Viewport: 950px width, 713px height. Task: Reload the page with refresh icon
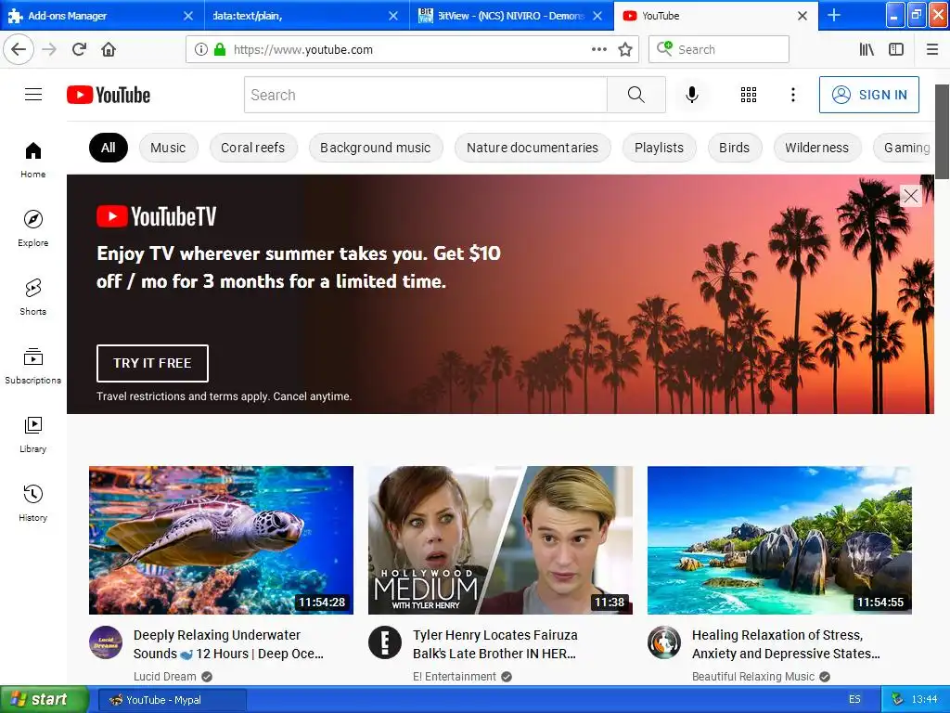79,49
